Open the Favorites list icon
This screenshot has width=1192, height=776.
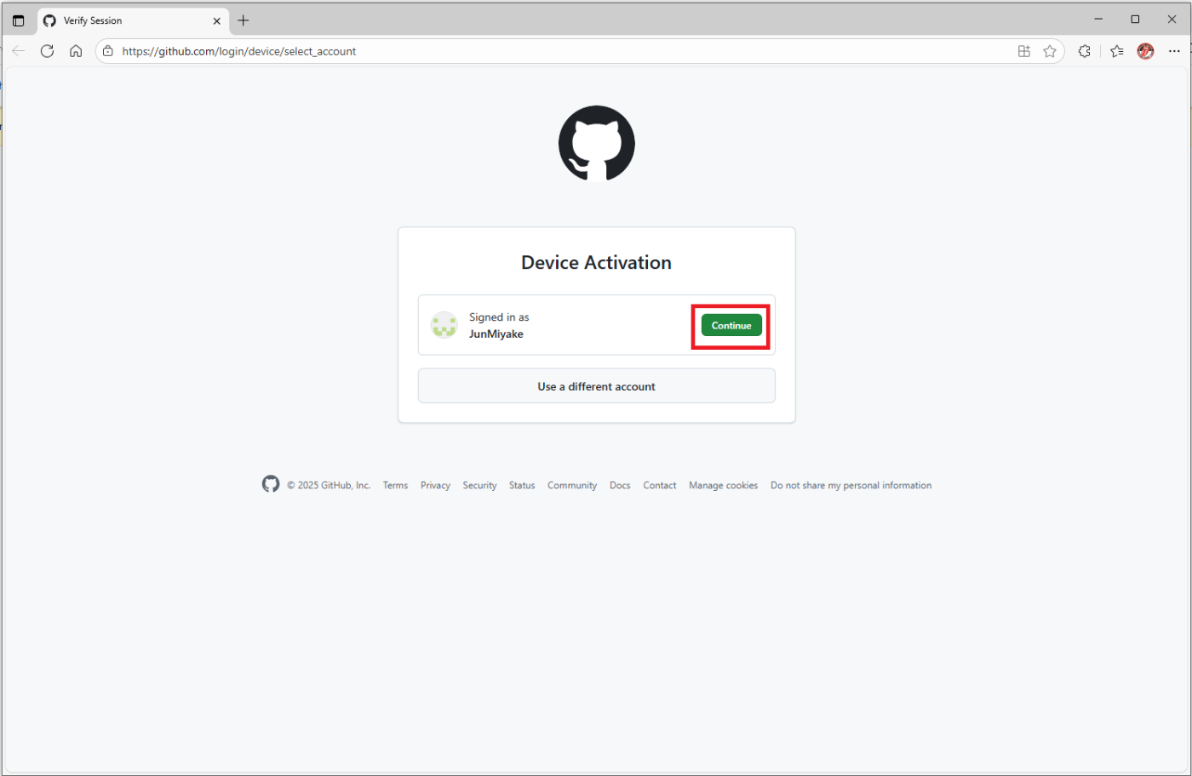[1117, 51]
